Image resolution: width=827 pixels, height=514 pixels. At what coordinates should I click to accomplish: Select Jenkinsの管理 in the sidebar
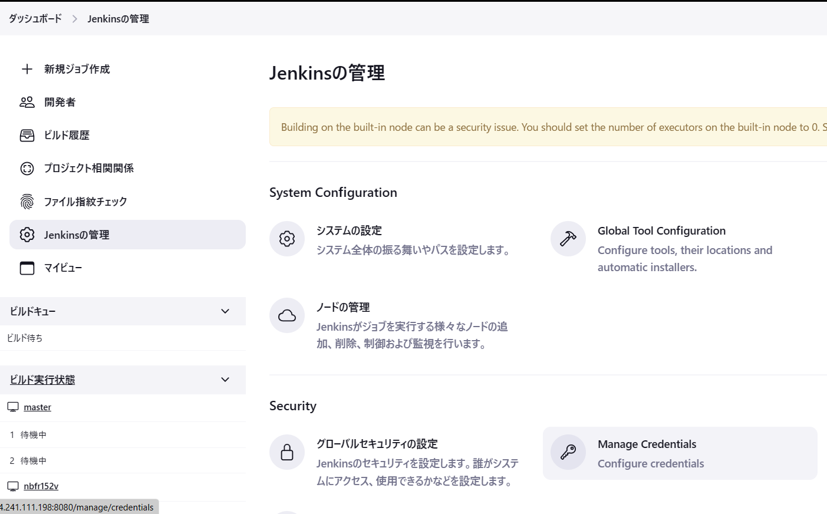pos(75,234)
